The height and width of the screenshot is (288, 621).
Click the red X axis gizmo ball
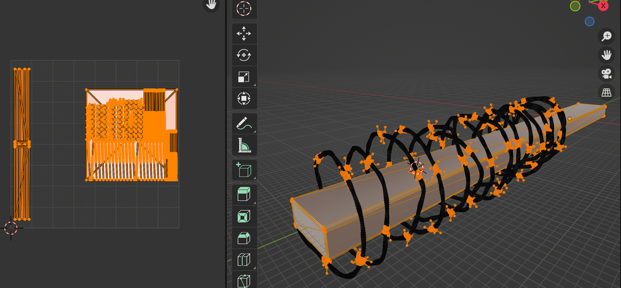point(603,6)
